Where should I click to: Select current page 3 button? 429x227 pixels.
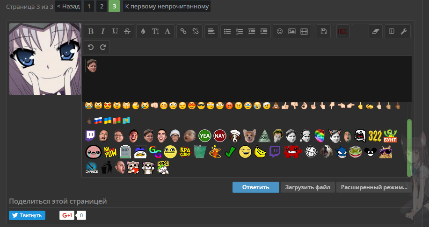click(x=114, y=6)
